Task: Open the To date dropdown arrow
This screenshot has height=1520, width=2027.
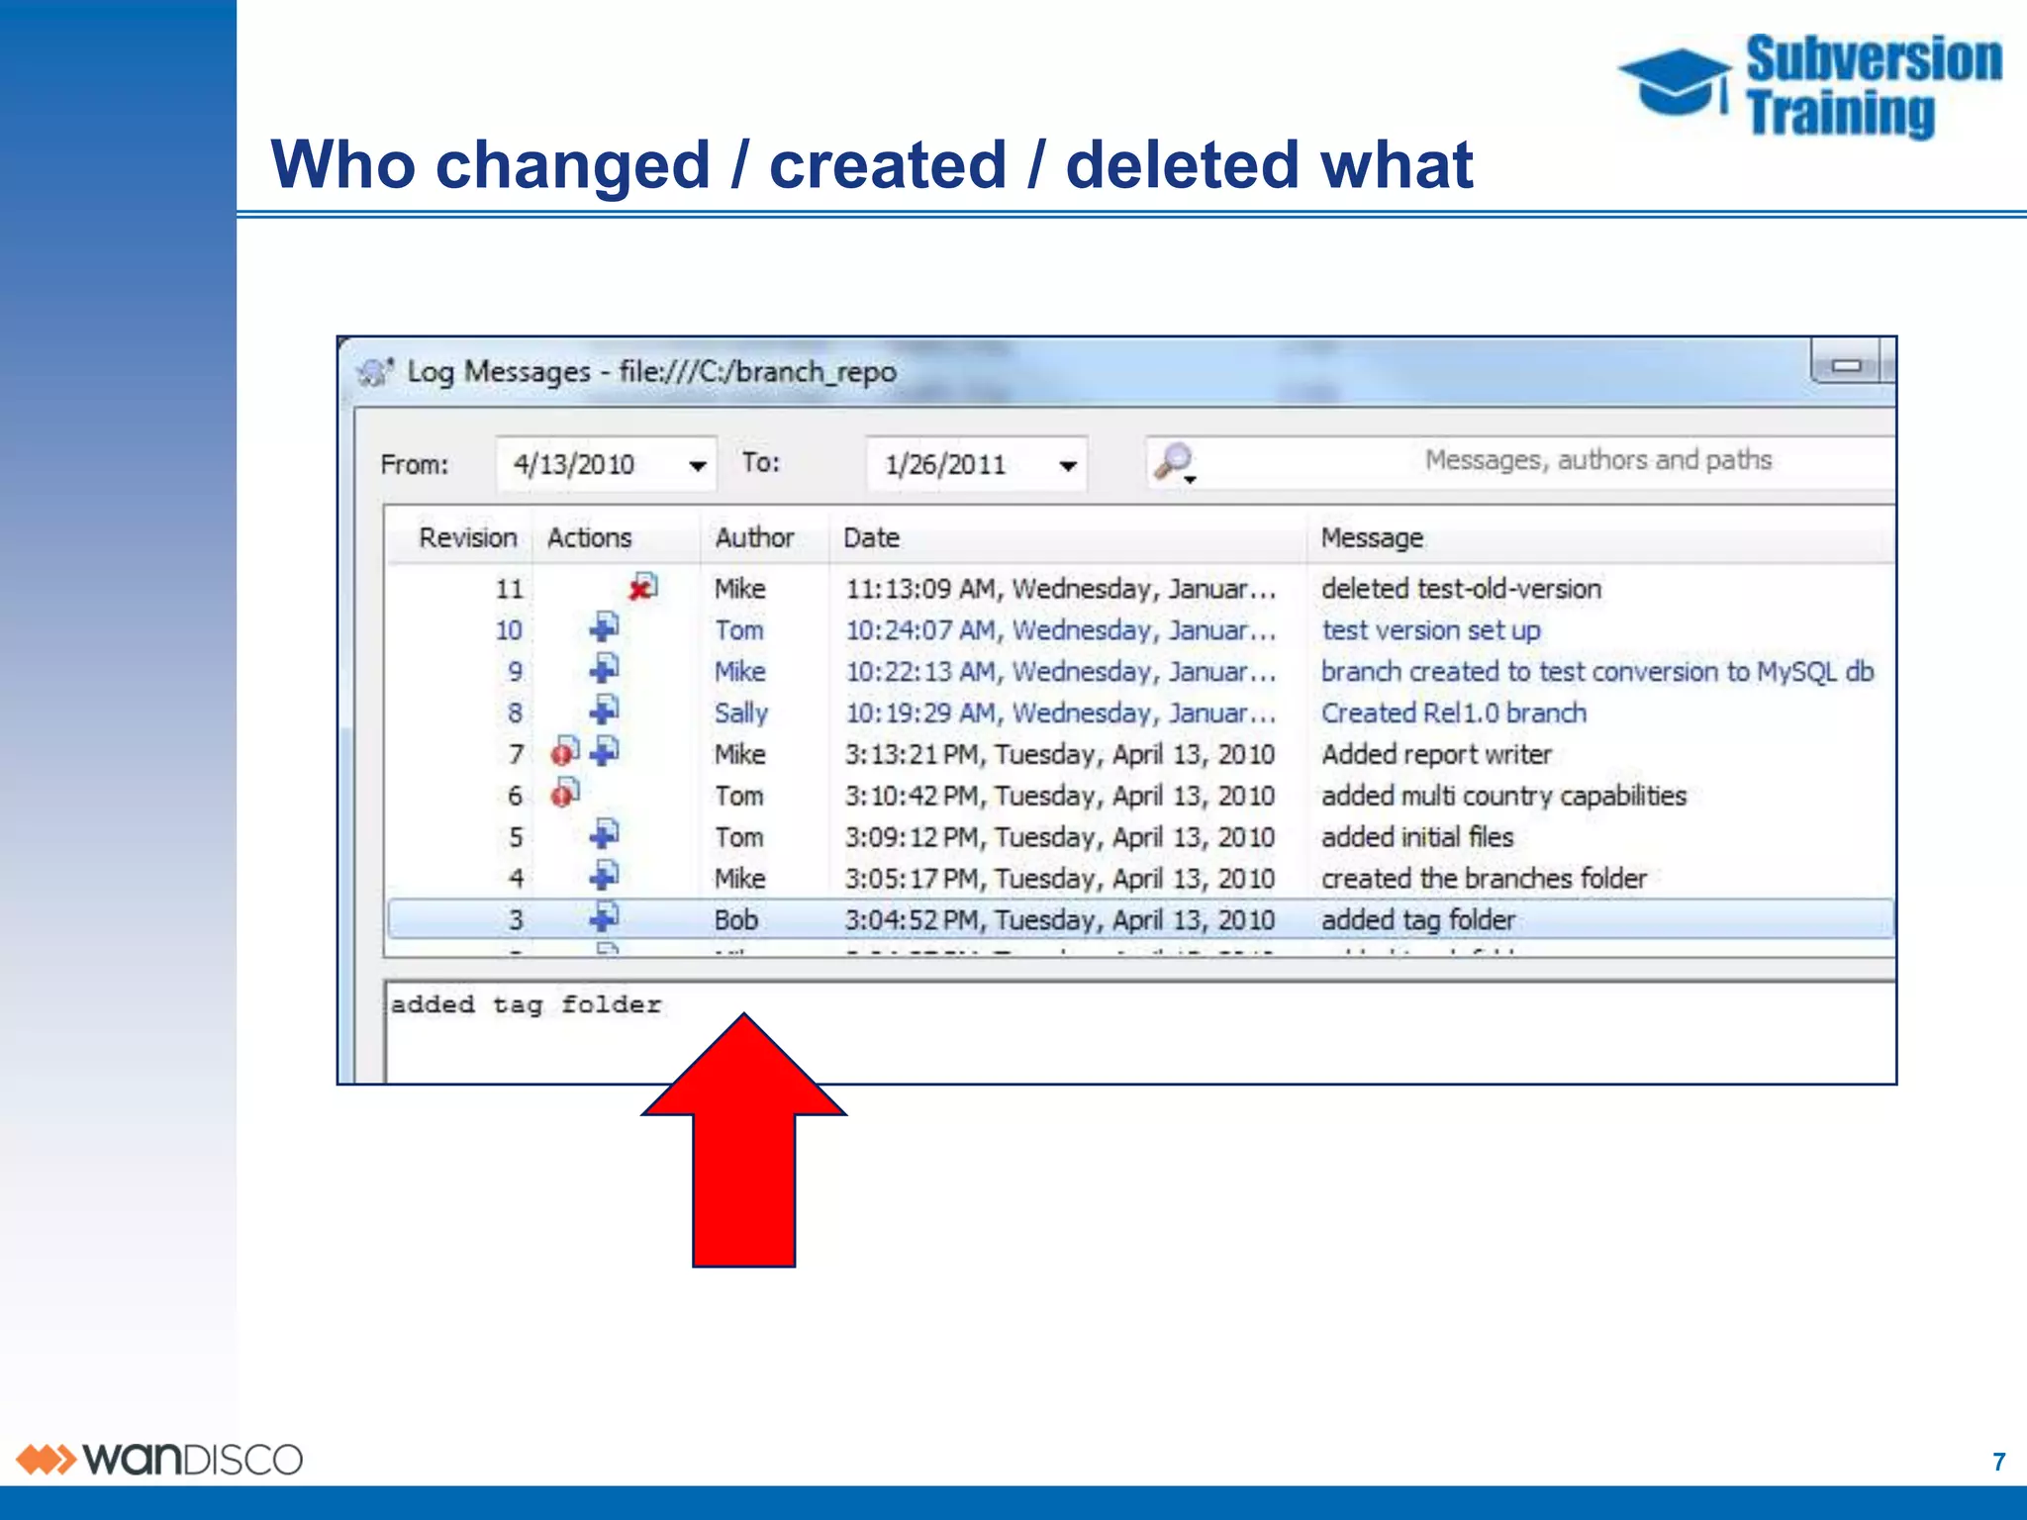Action: tap(1068, 465)
